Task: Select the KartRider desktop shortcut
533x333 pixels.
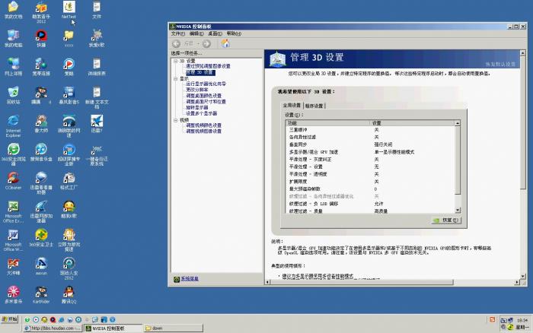Action: pyautogui.click(x=41, y=295)
